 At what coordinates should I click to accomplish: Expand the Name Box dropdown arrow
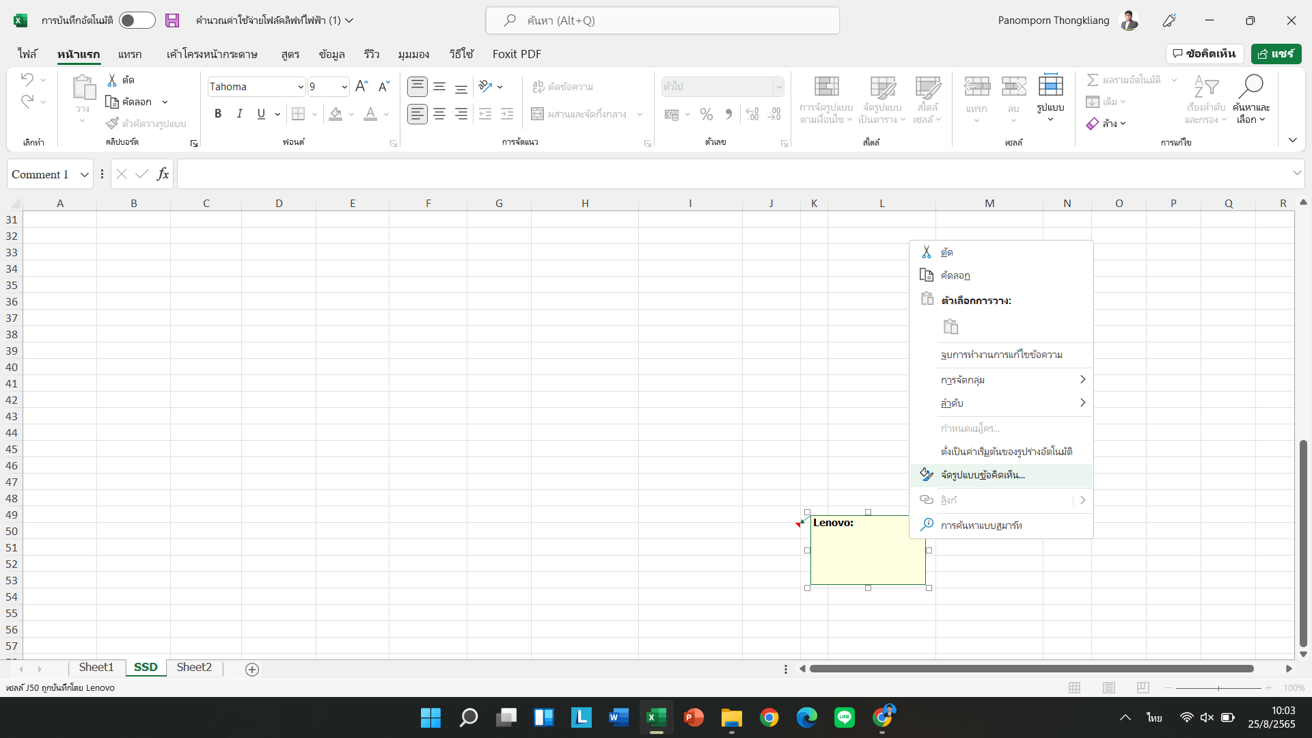(85, 175)
